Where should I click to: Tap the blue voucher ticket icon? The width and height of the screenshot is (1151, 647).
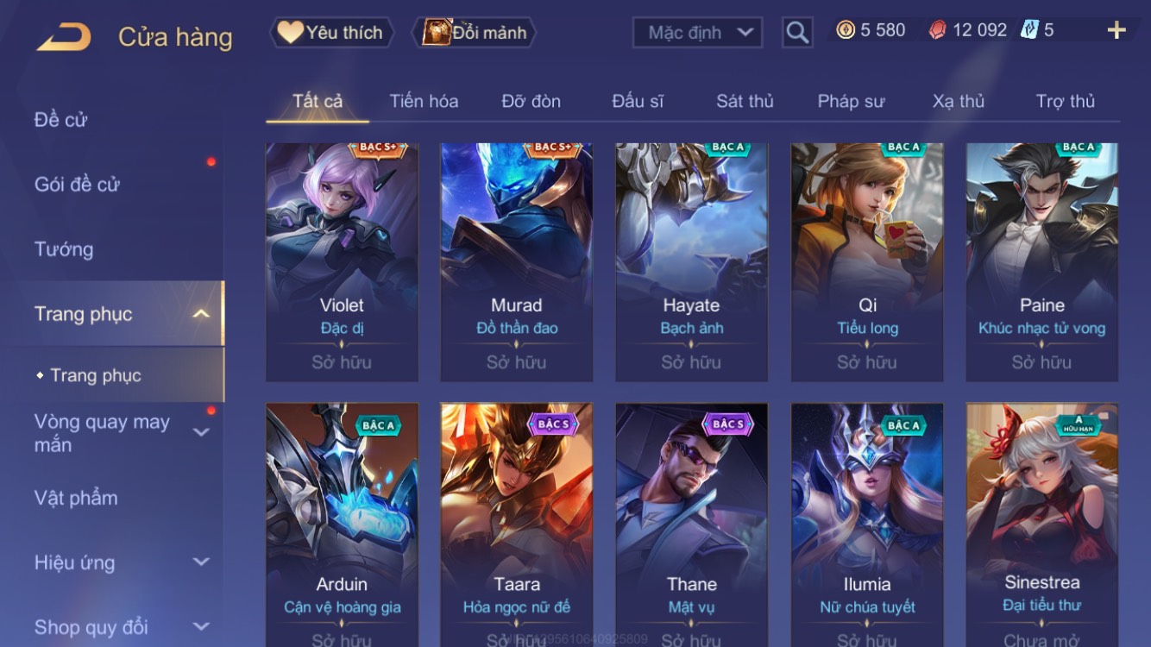[x=1029, y=30]
